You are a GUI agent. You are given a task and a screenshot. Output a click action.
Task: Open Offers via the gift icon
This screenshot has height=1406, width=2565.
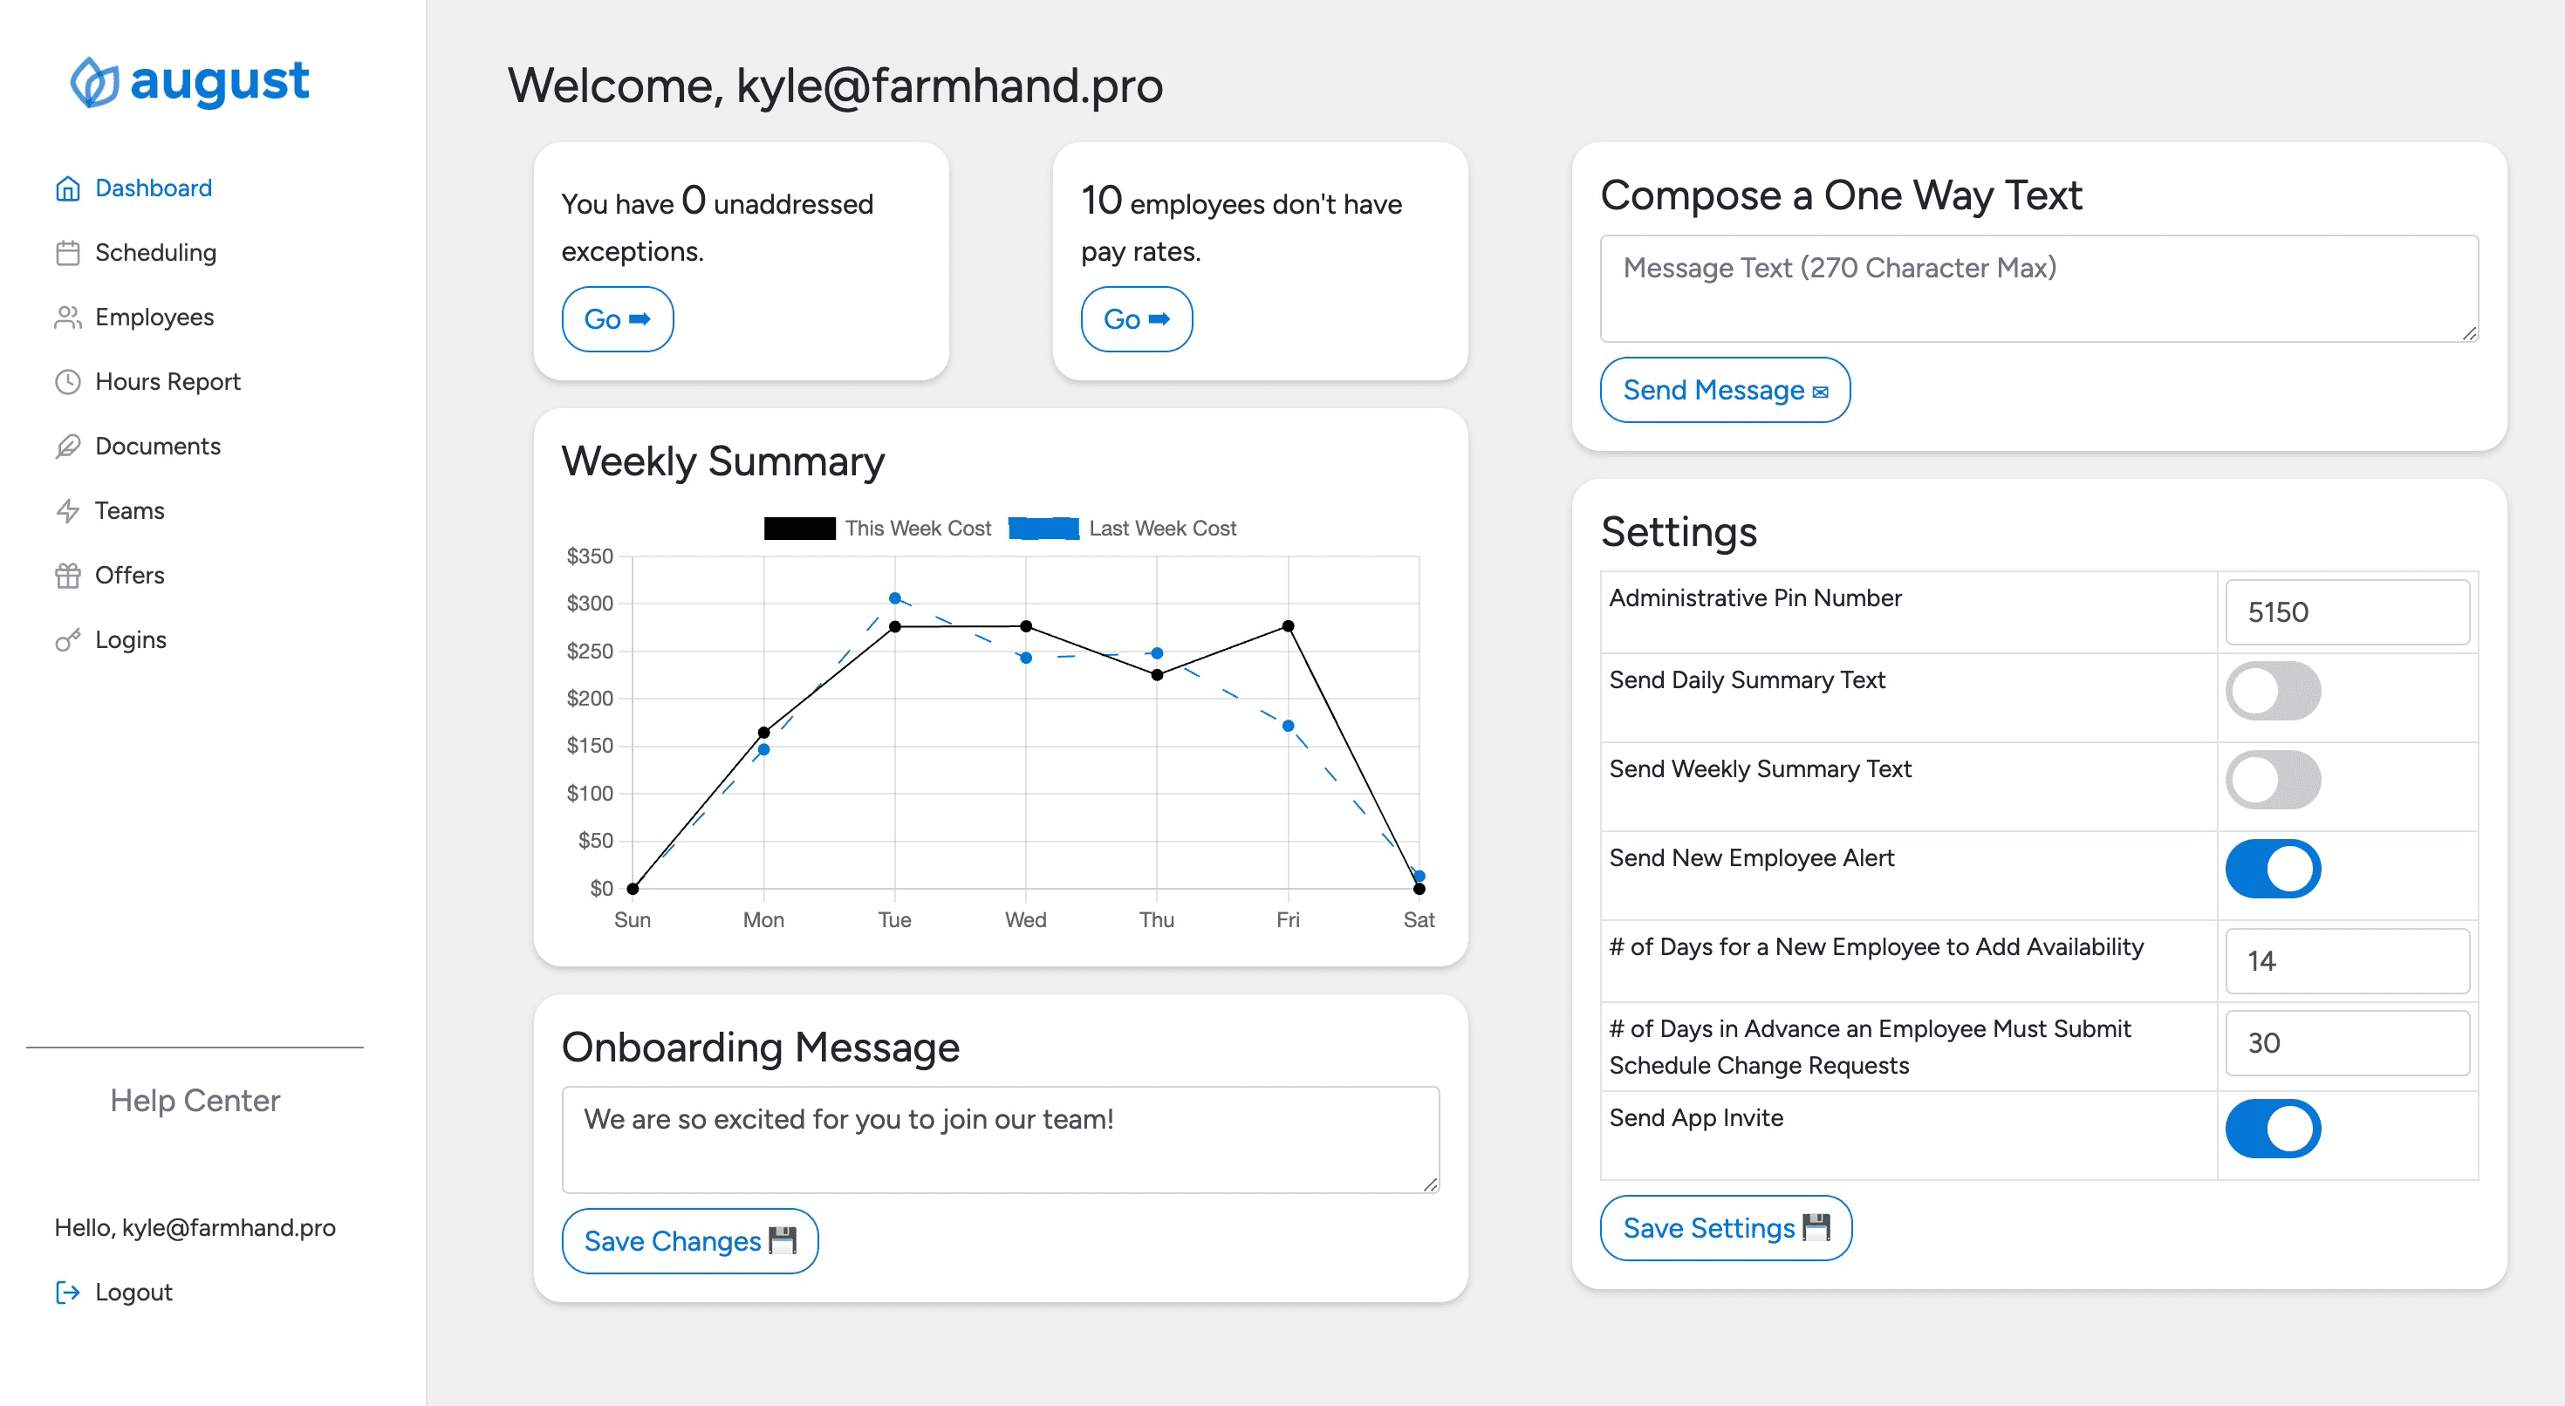(66, 575)
